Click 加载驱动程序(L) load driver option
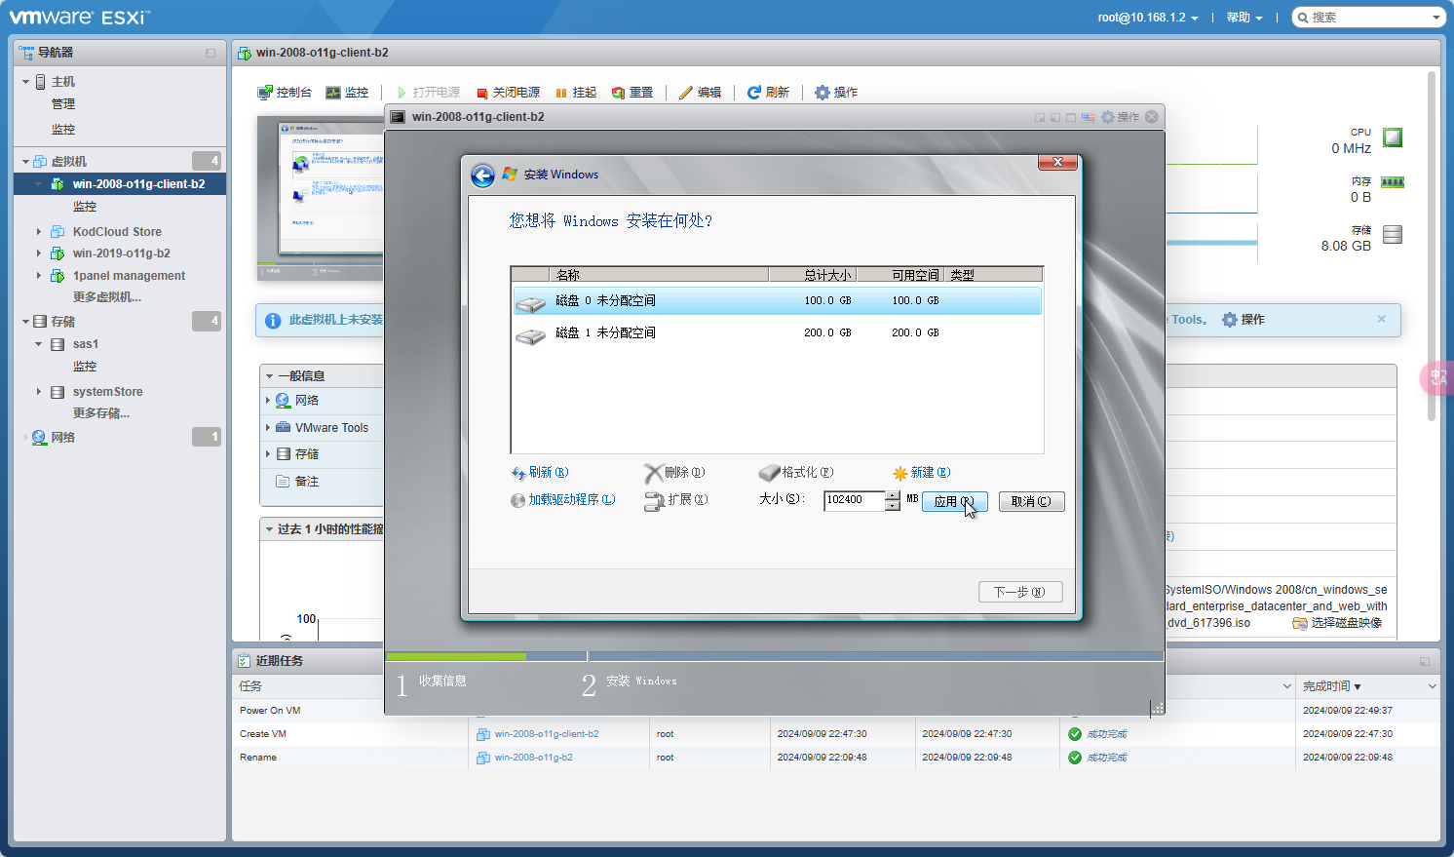The width and height of the screenshot is (1454, 857). click(x=563, y=500)
